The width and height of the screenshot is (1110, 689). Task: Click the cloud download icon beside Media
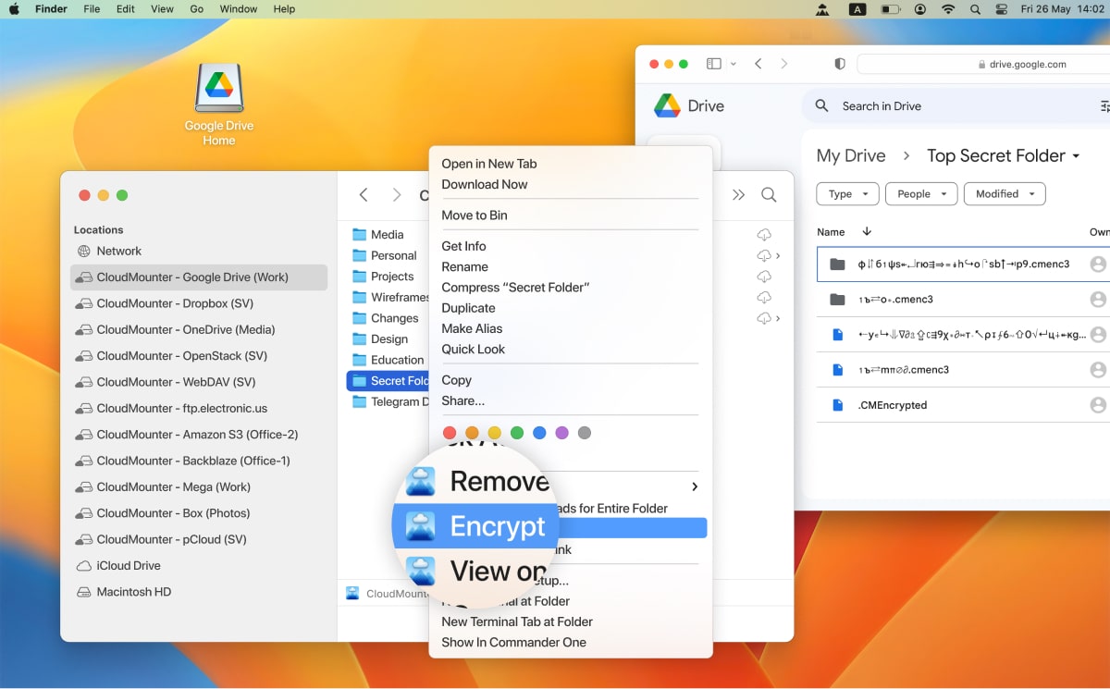coord(764,235)
